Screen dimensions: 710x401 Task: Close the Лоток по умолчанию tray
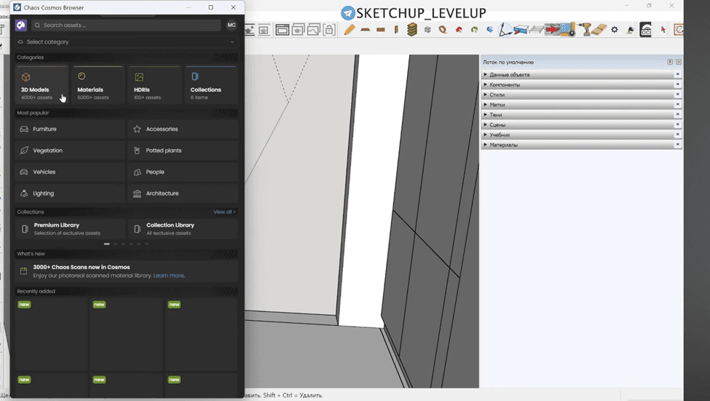click(x=678, y=62)
